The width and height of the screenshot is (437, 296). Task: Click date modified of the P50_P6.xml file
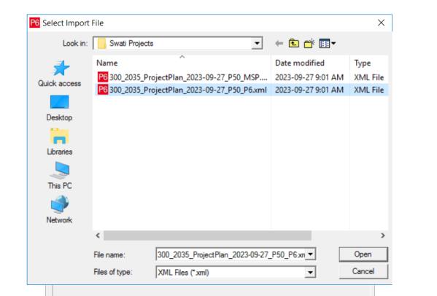[x=309, y=90]
